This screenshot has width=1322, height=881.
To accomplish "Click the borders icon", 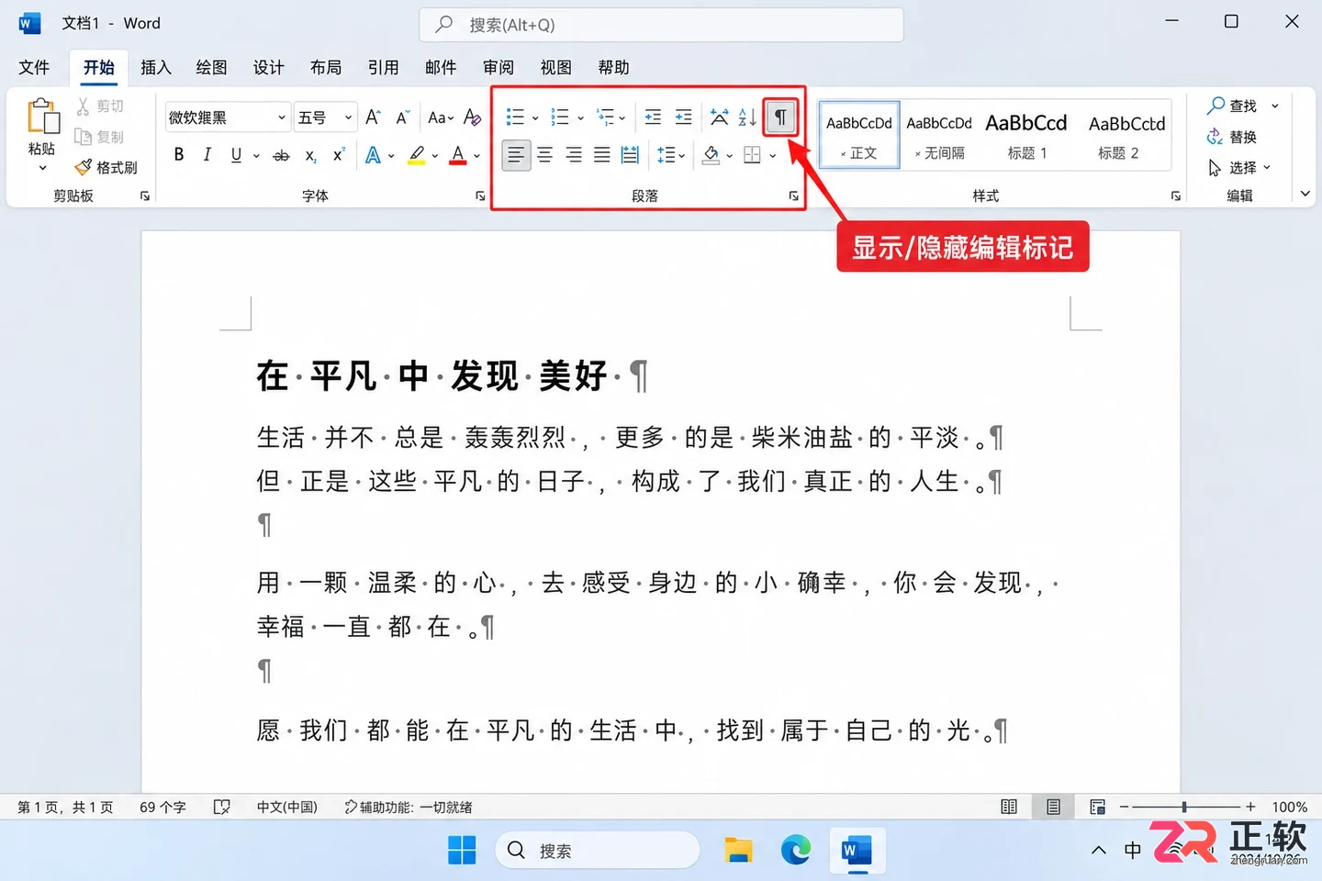I will (x=753, y=155).
